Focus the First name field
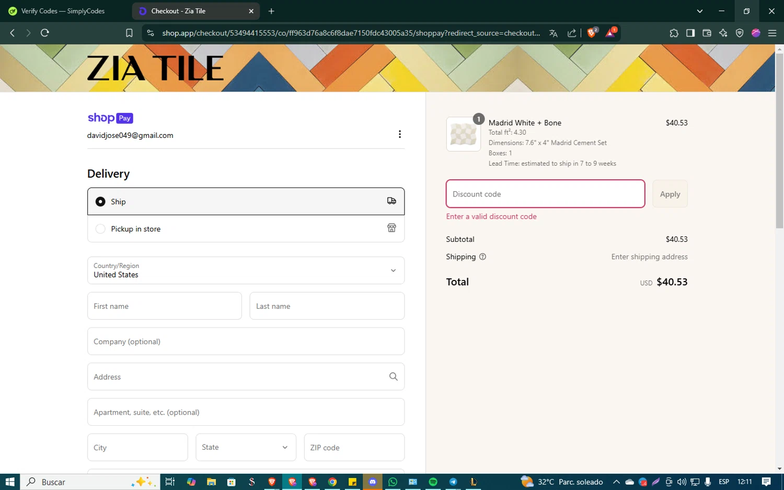 pyautogui.click(x=165, y=306)
